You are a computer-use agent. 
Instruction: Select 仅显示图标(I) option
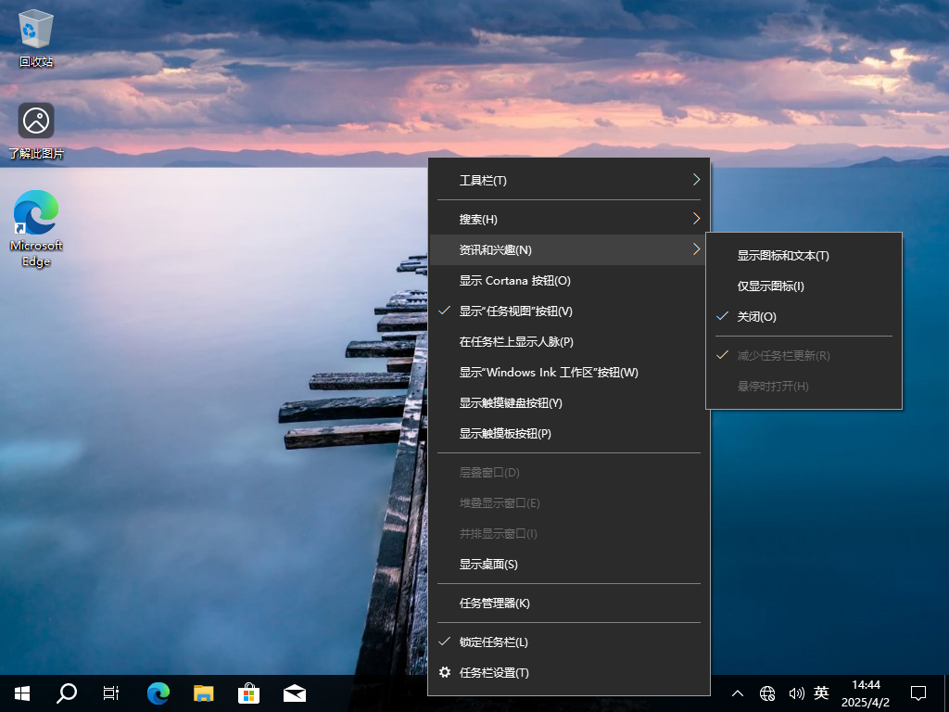803,286
